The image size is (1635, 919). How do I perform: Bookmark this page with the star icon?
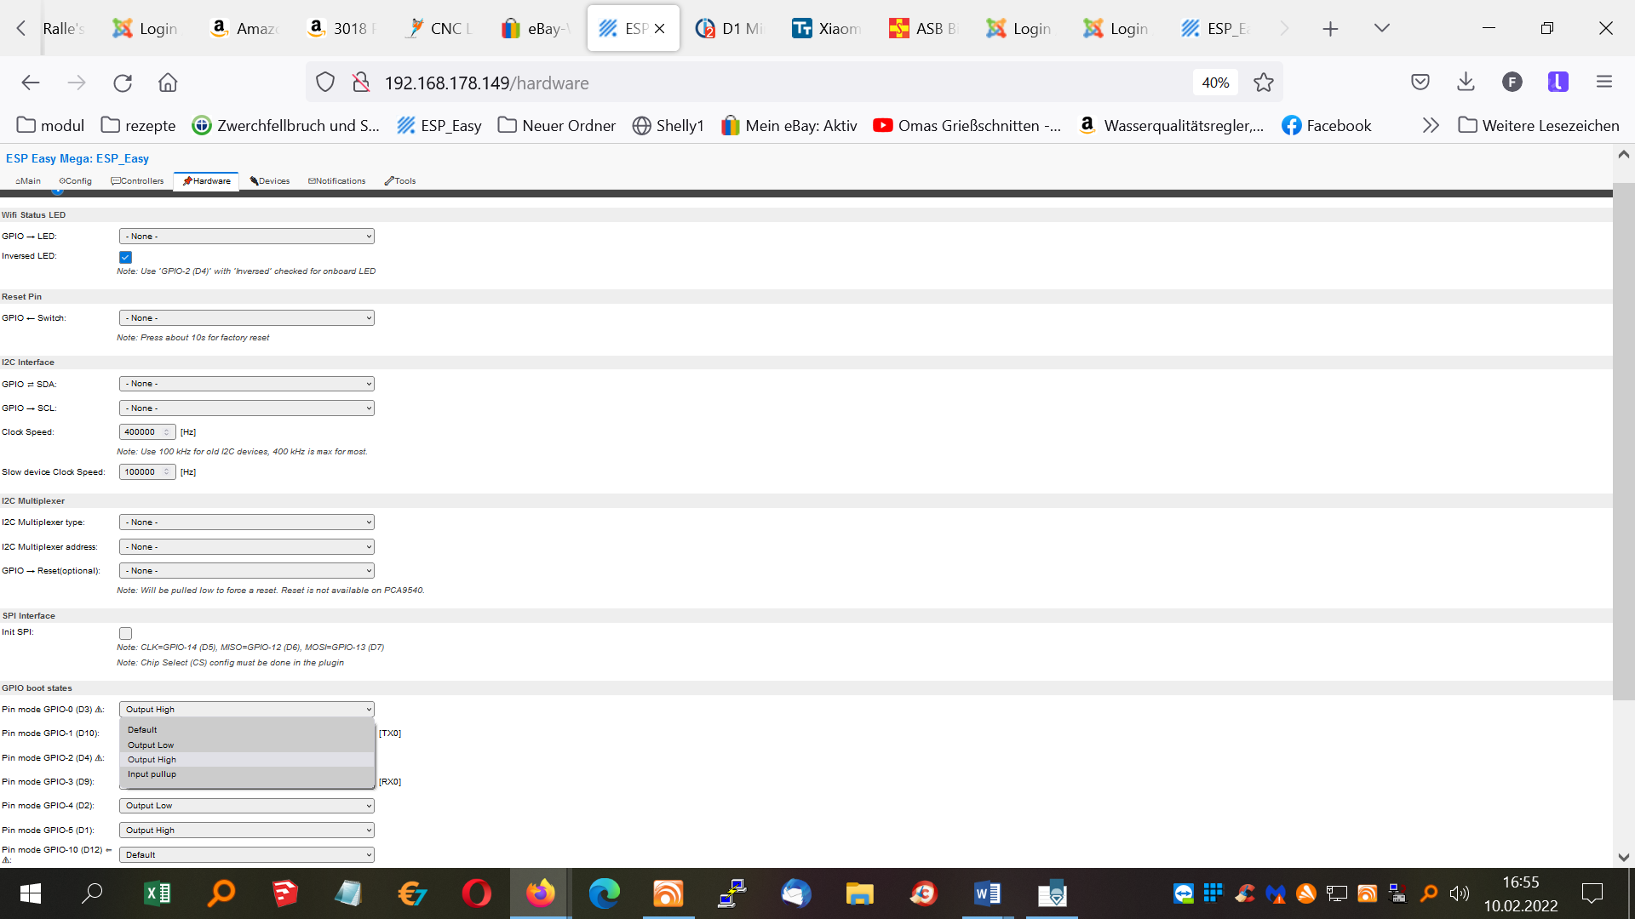[1263, 83]
